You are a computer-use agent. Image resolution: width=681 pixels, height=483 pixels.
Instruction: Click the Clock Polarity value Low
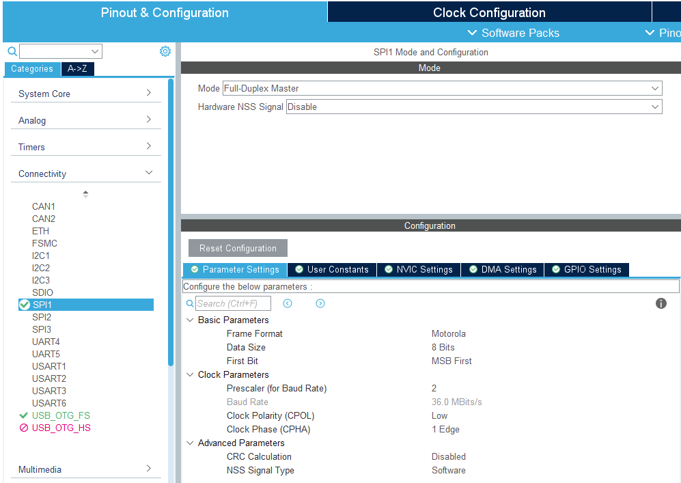[x=439, y=415]
